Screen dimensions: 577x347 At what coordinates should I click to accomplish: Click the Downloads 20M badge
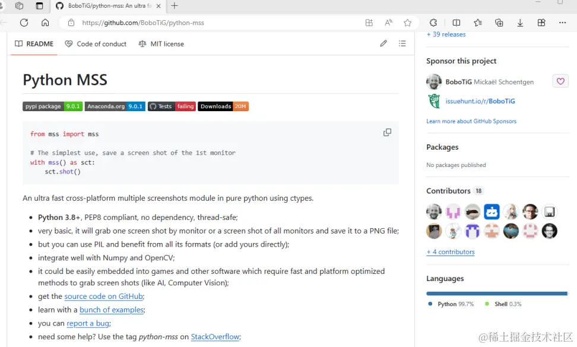point(223,106)
